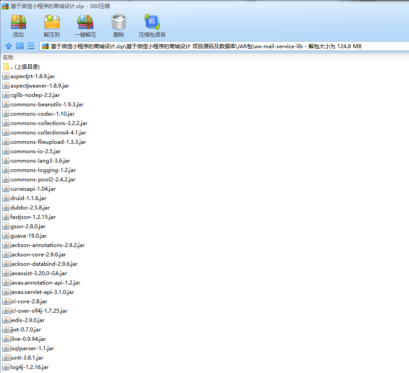Click the jar icon of jline-0.9.94.jar
This screenshot has height=373, width=409.
point(6,339)
